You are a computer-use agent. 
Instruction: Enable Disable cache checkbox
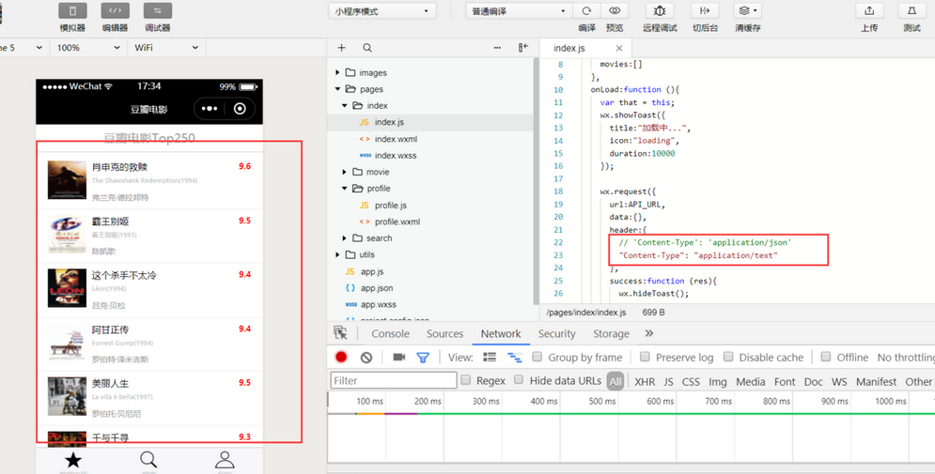coord(728,357)
